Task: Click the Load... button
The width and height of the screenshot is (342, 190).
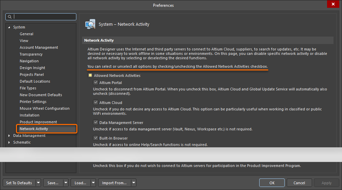Action: coord(80,183)
